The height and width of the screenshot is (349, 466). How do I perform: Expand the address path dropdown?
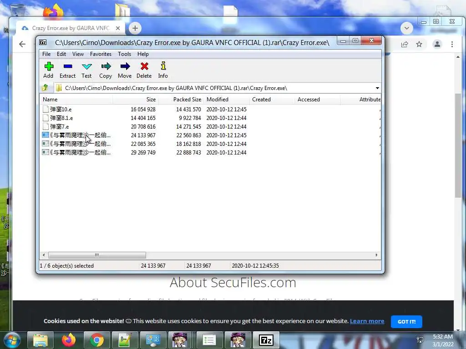(x=377, y=88)
